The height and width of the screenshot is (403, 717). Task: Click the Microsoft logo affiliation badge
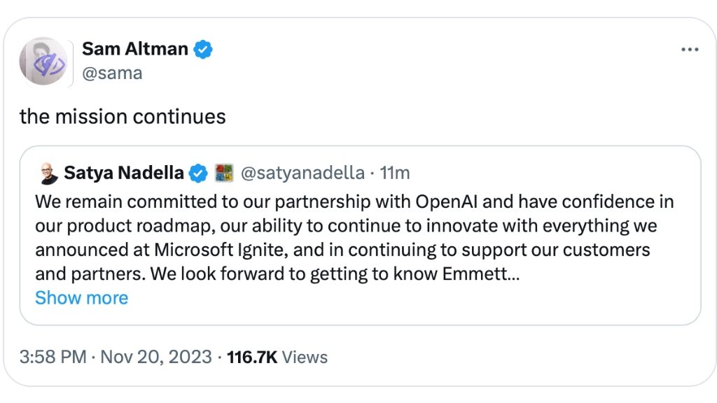coord(223,173)
